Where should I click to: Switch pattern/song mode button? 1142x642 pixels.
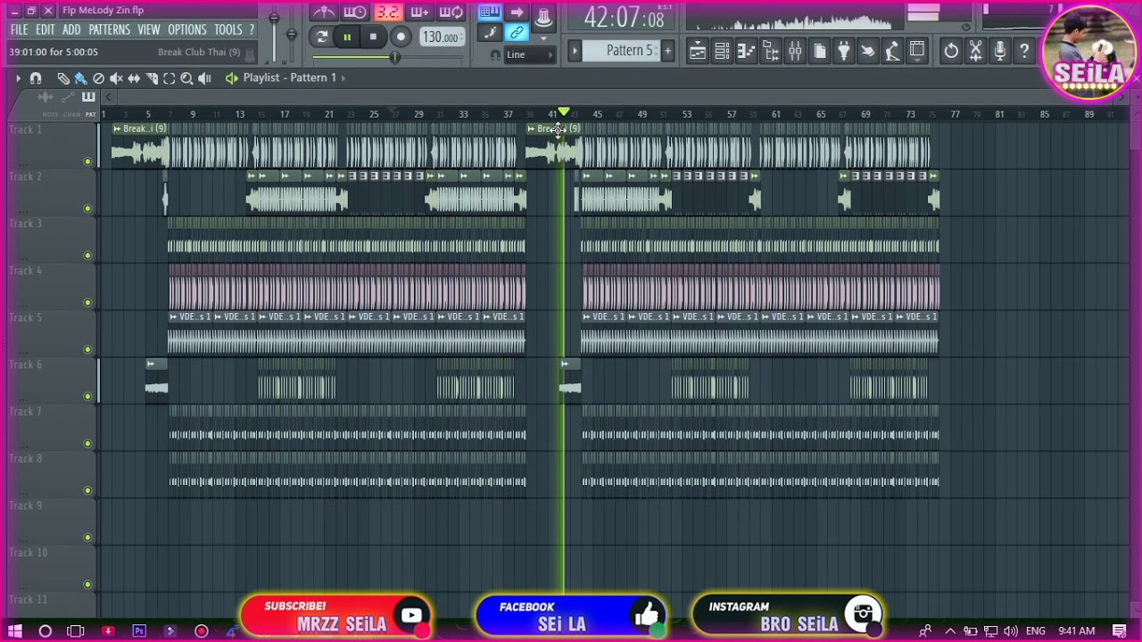[322, 37]
